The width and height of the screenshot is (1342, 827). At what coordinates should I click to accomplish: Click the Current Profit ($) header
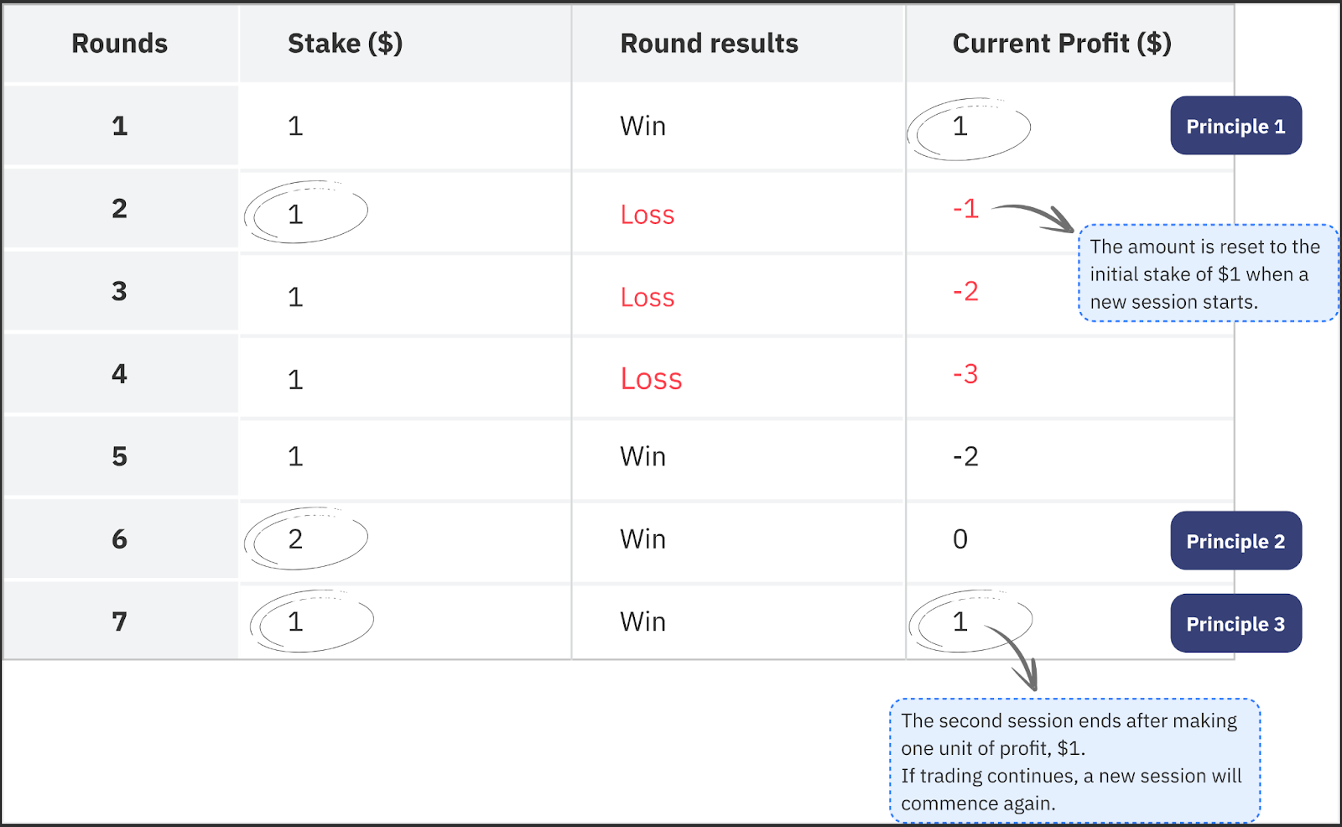tap(1061, 44)
